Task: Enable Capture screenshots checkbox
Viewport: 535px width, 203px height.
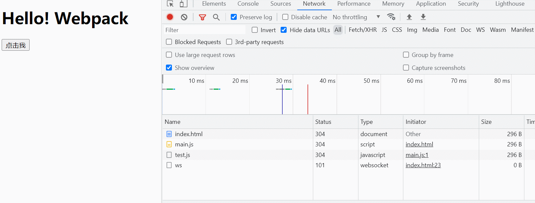Action: [x=406, y=68]
